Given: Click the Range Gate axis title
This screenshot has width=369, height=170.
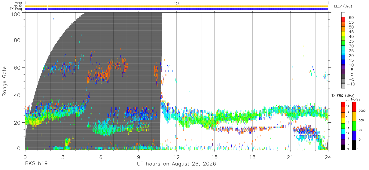Looking at the screenshot, I should (x=5, y=82).
